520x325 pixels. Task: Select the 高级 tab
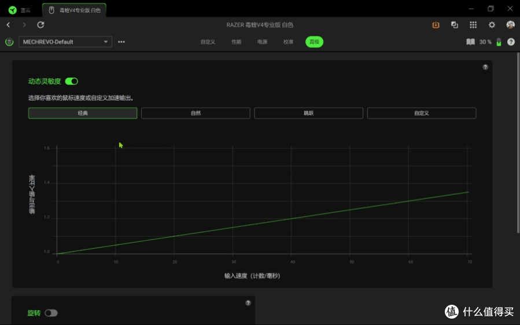click(314, 42)
